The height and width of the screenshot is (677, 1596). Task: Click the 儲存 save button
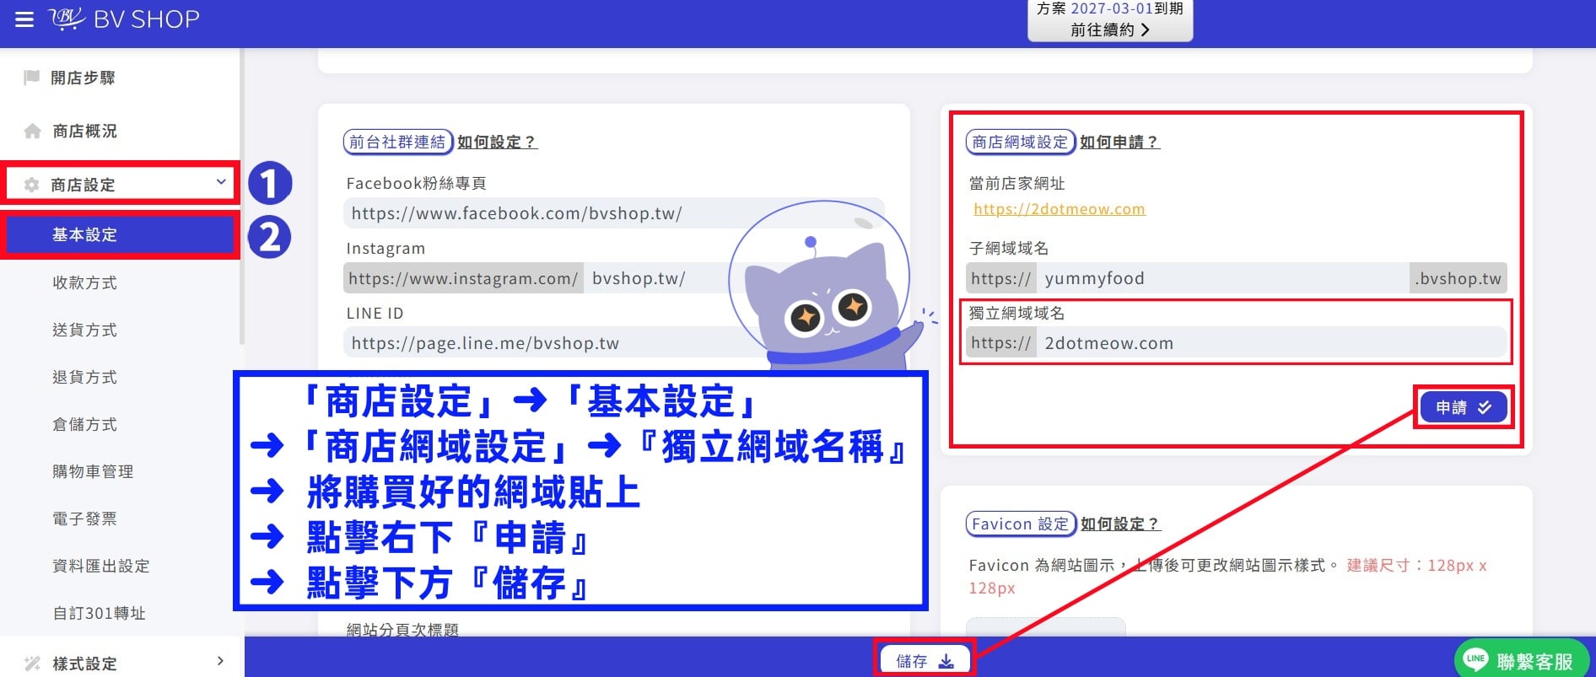pyautogui.click(x=925, y=661)
